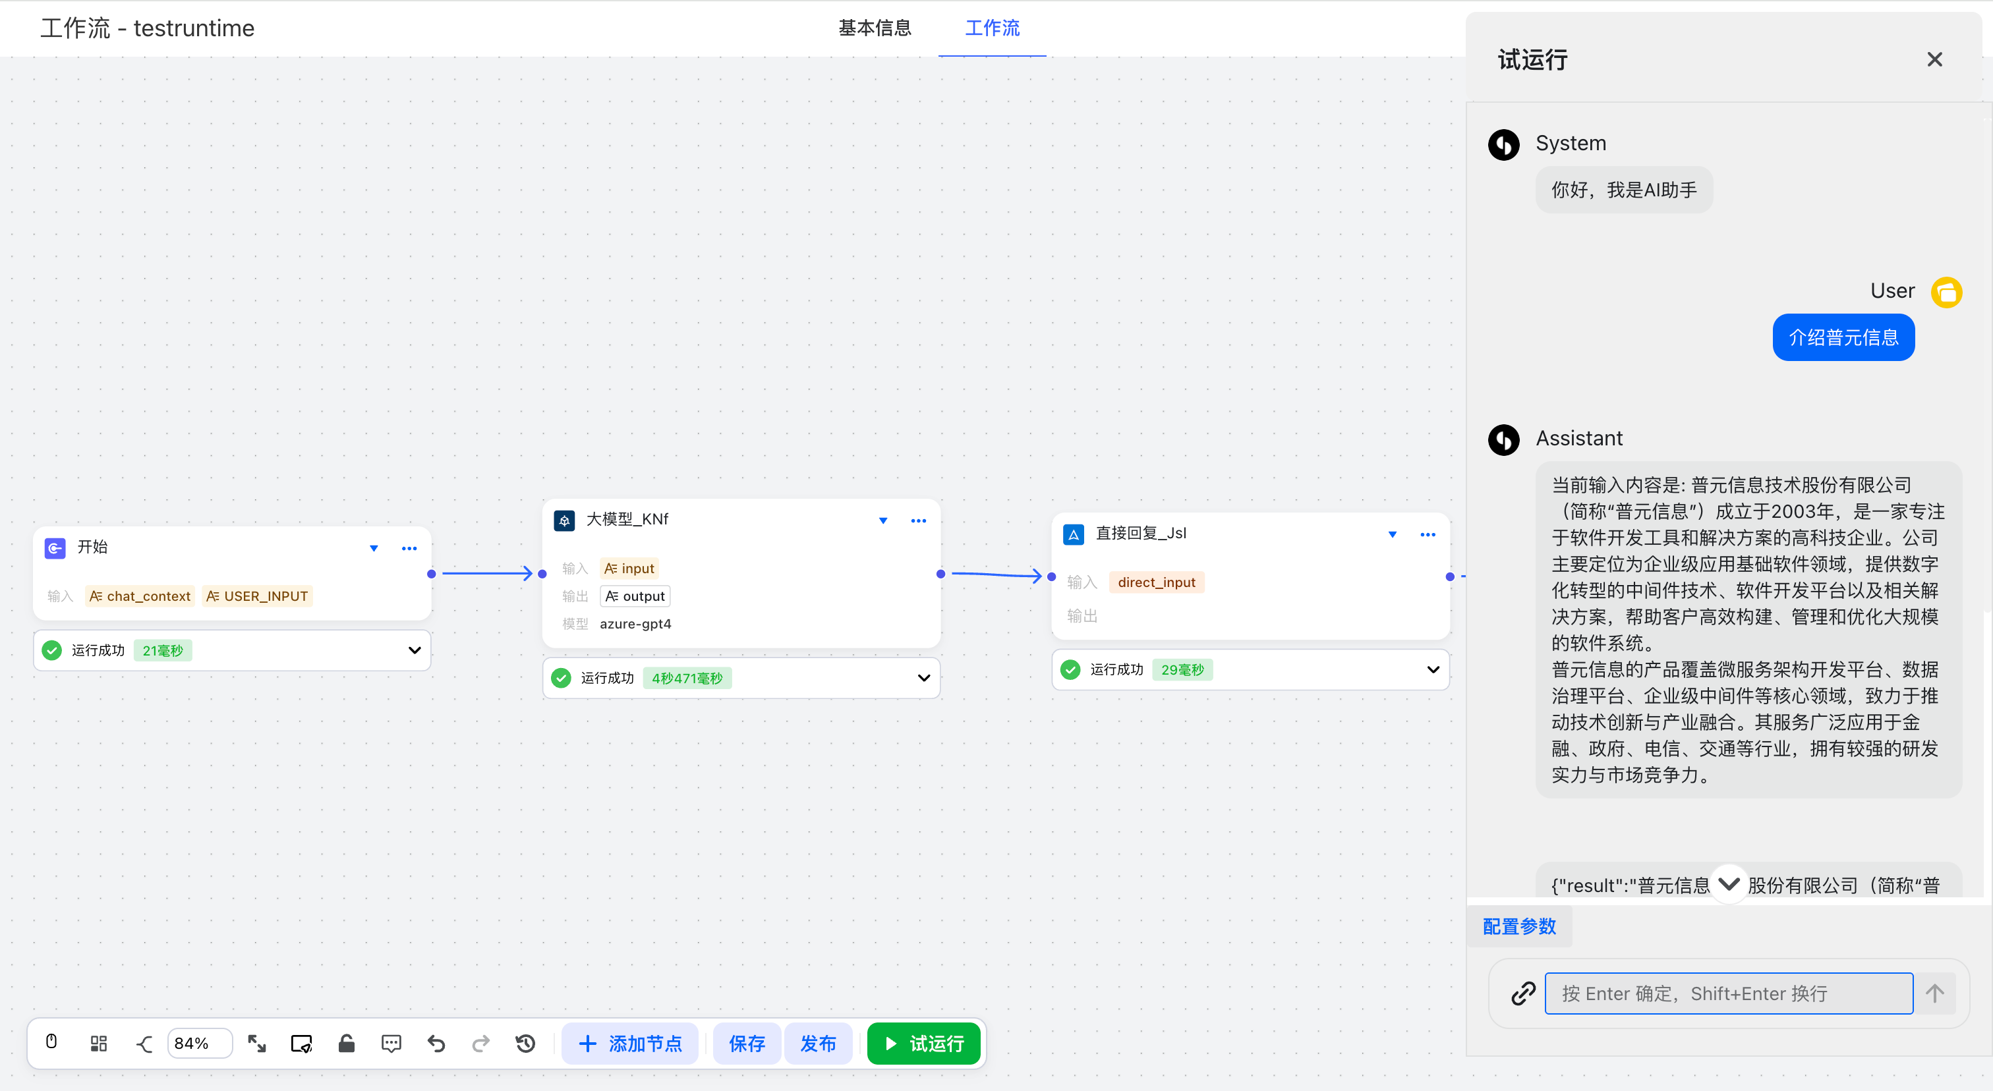The width and height of the screenshot is (1993, 1091).
Task: Click the send arrow button in chat
Action: coord(1934,993)
